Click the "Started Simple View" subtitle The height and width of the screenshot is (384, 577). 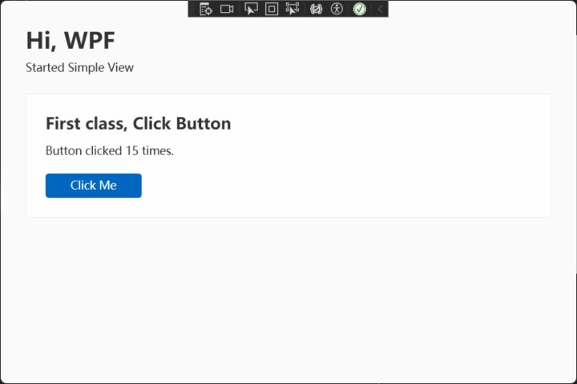[x=79, y=68]
